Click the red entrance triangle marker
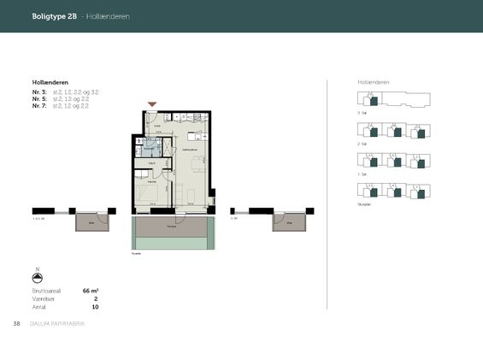Viewport: 483px width, 342px height. [x=152, y=104]
